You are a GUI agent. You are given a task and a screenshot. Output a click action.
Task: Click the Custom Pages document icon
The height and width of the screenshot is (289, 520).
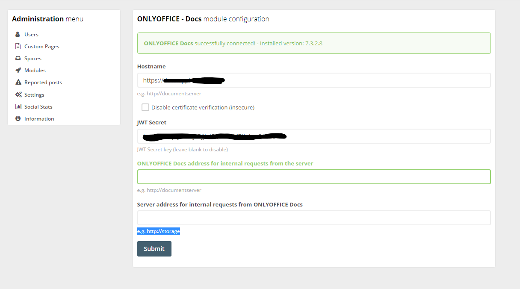18,46
